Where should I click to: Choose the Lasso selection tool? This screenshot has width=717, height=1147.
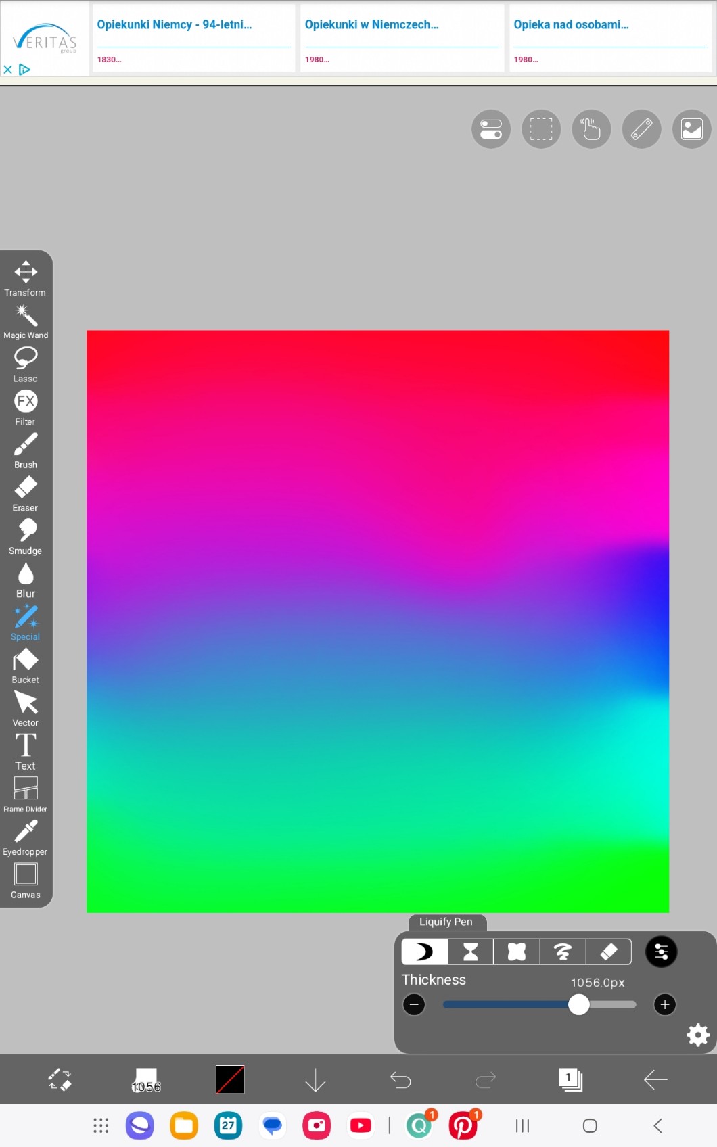26,364
